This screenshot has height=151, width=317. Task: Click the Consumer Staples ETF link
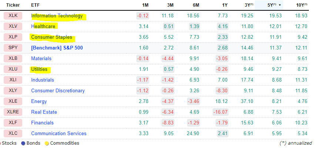(51, 37)
